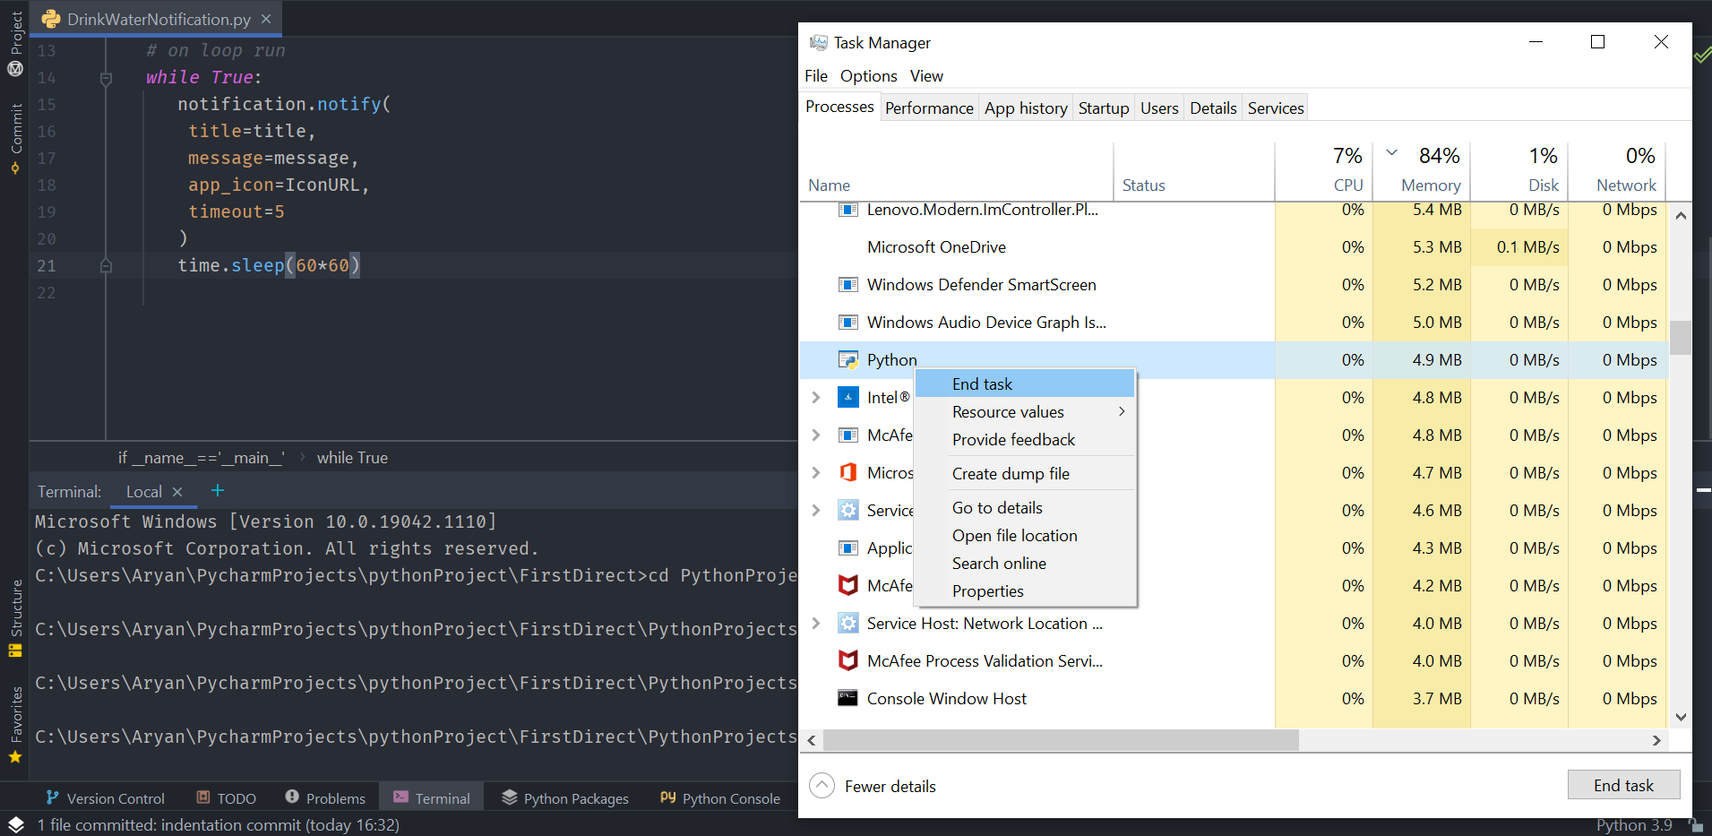Image resolution: width=1712 pixels, height=836 pixels.
Task: Open the Python Console tool window
Action: click(x=720, y=798)
